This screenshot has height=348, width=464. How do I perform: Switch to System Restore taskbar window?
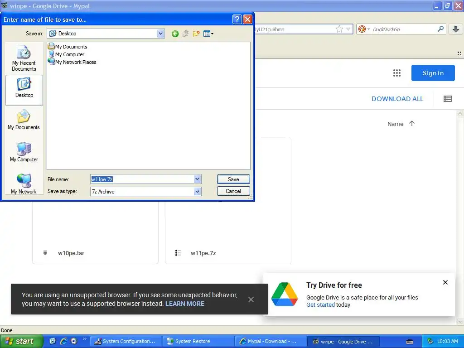click(198, 342)
